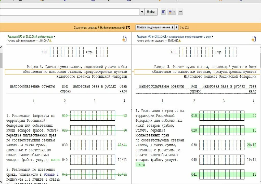Click warning icon beside 29.03.2019 date
Viewport: 261px width, 184px height.
pos(179,40)
